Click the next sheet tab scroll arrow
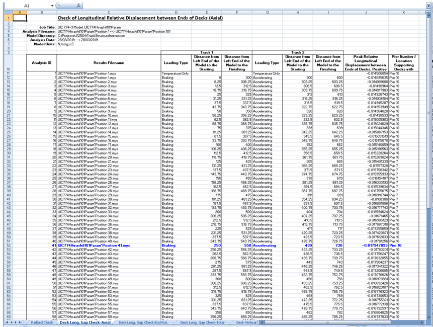Image resolution: width=433 pixels, height=327 pixels. point(16,321)
